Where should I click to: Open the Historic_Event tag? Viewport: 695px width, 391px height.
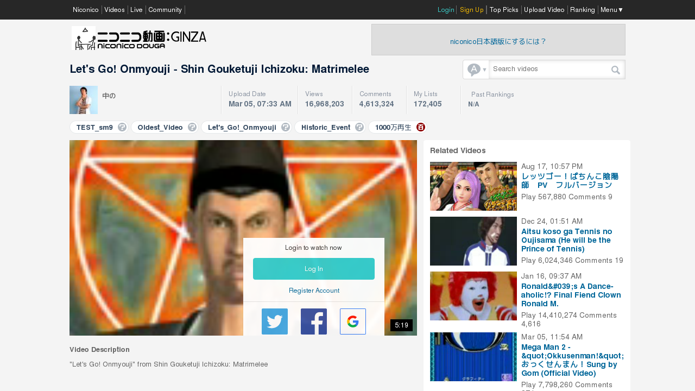[326, 127]
